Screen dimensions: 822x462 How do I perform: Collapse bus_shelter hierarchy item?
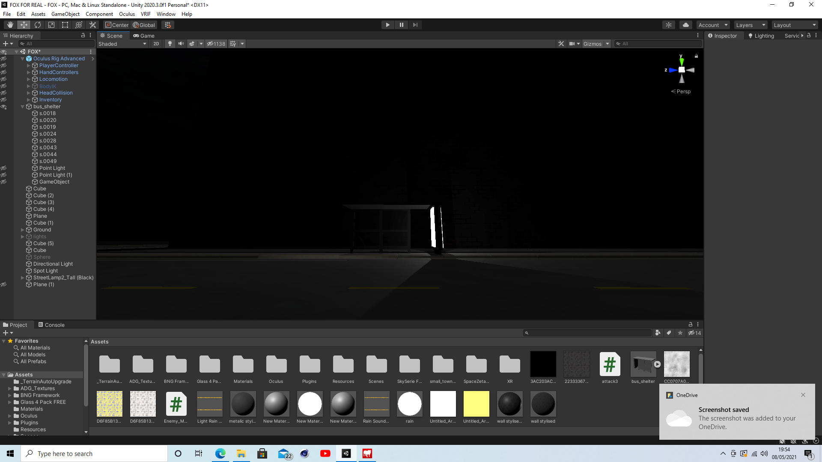point(23,107)
